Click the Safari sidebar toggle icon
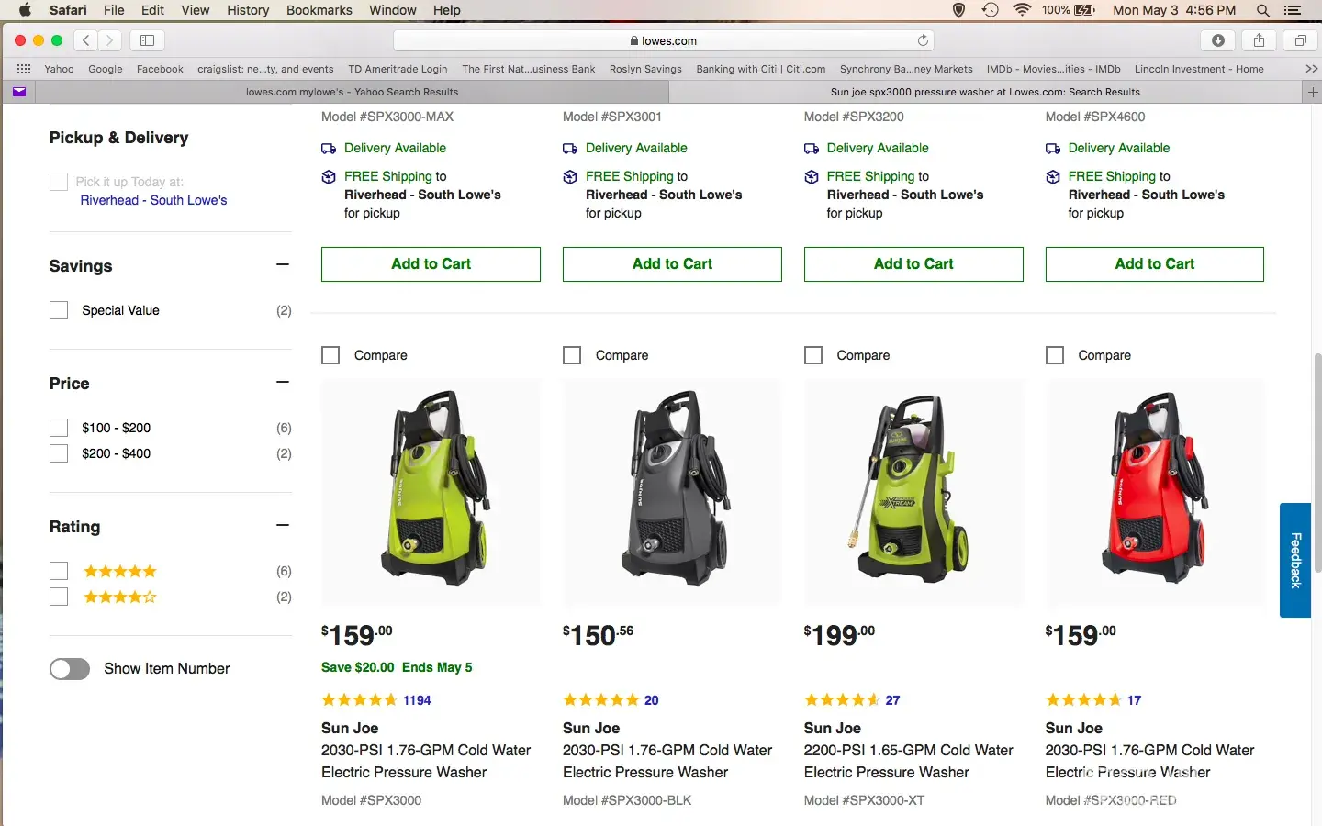 click(x=147, y=40)
